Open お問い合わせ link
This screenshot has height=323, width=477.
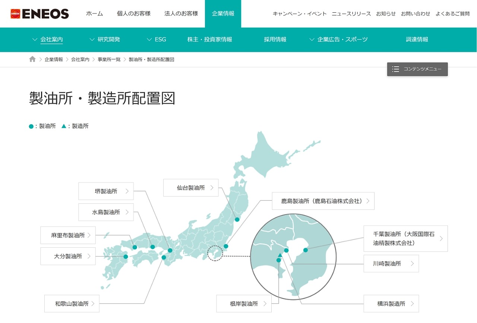[x=416, y=14]
